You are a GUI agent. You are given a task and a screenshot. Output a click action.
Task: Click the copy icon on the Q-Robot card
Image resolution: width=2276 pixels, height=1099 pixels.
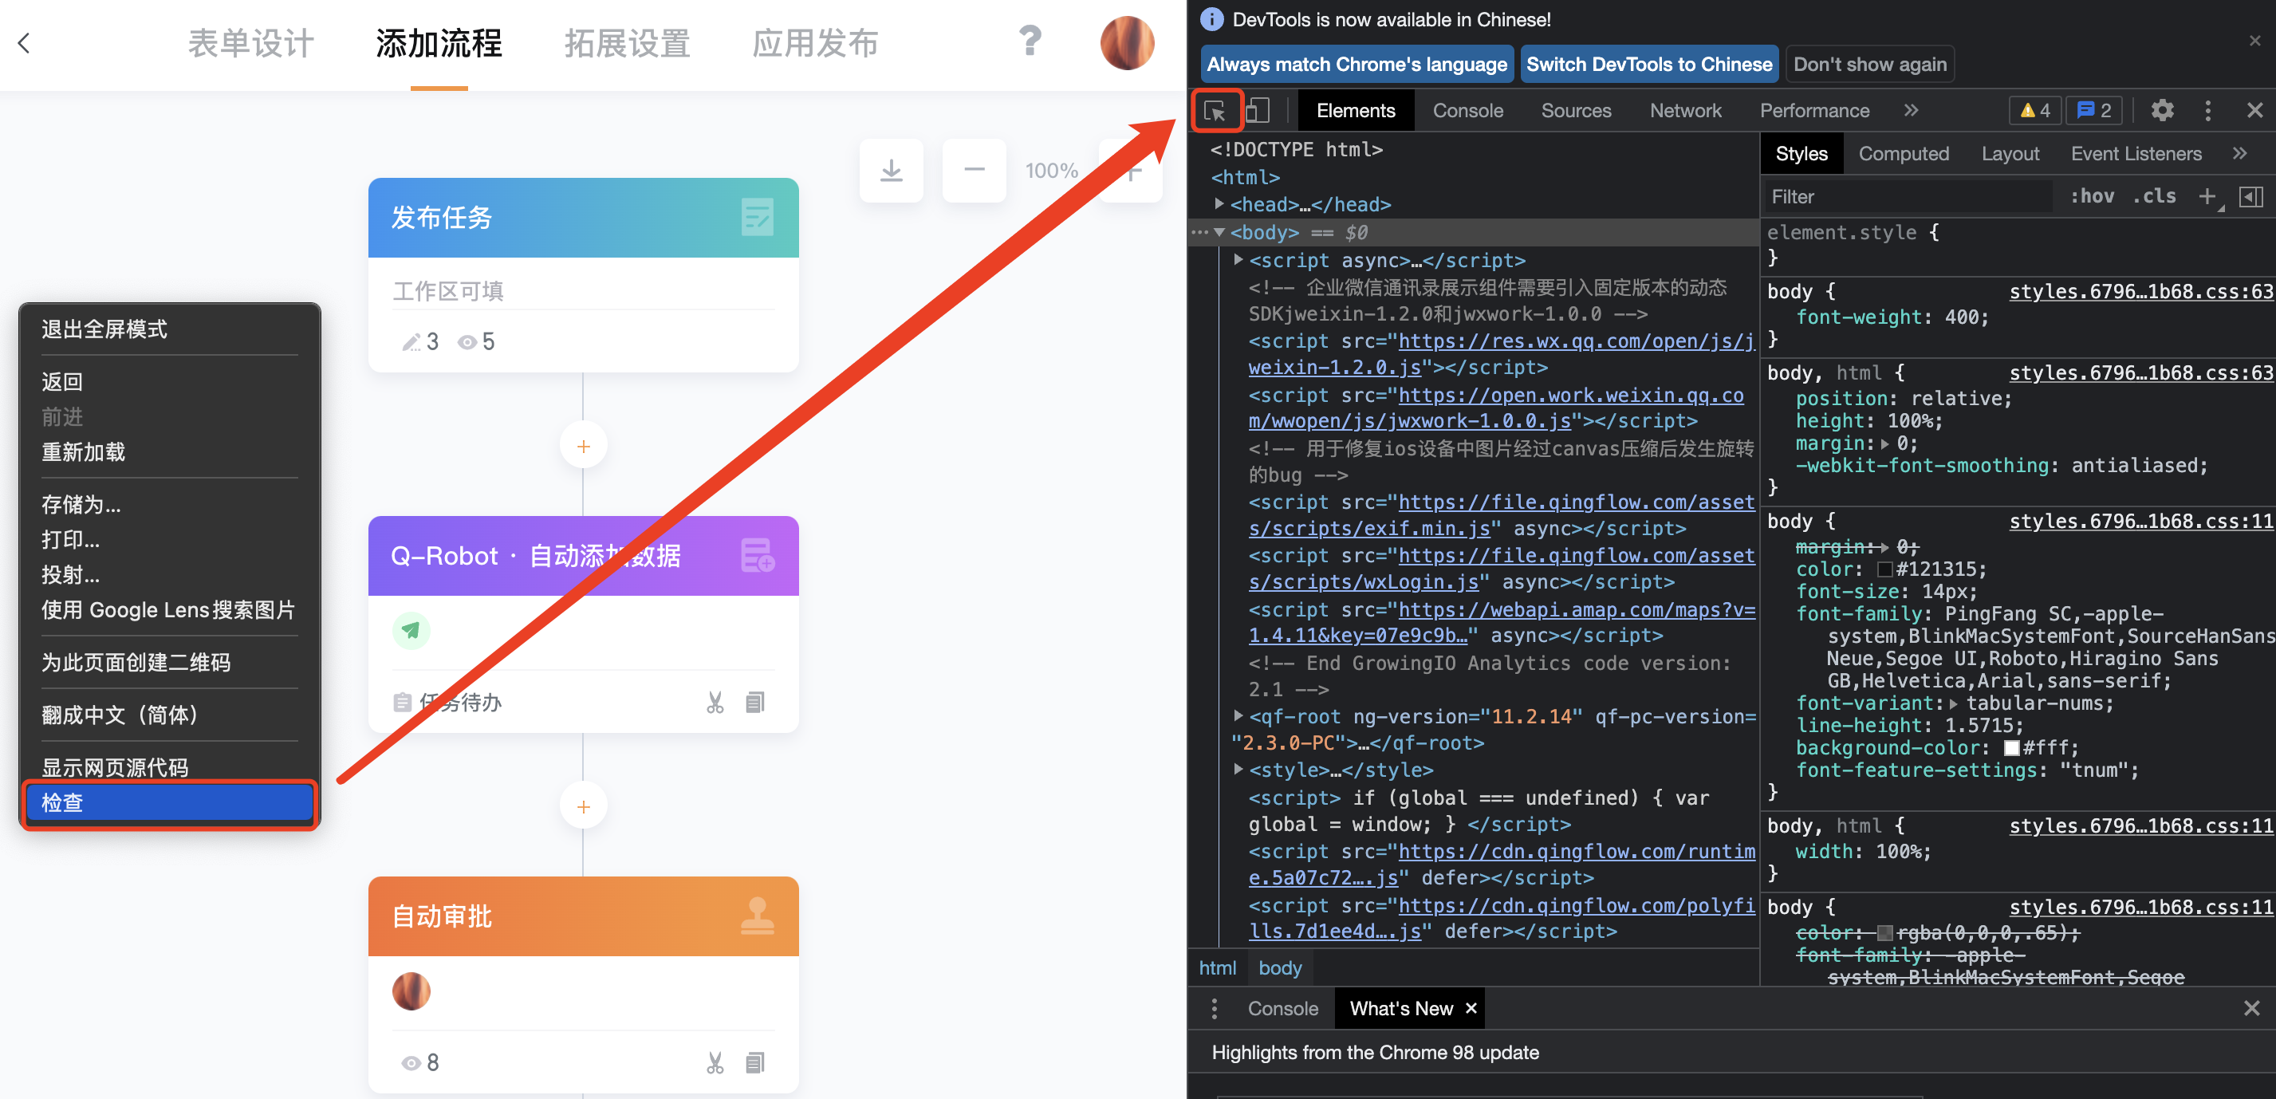tap(754, 703)
